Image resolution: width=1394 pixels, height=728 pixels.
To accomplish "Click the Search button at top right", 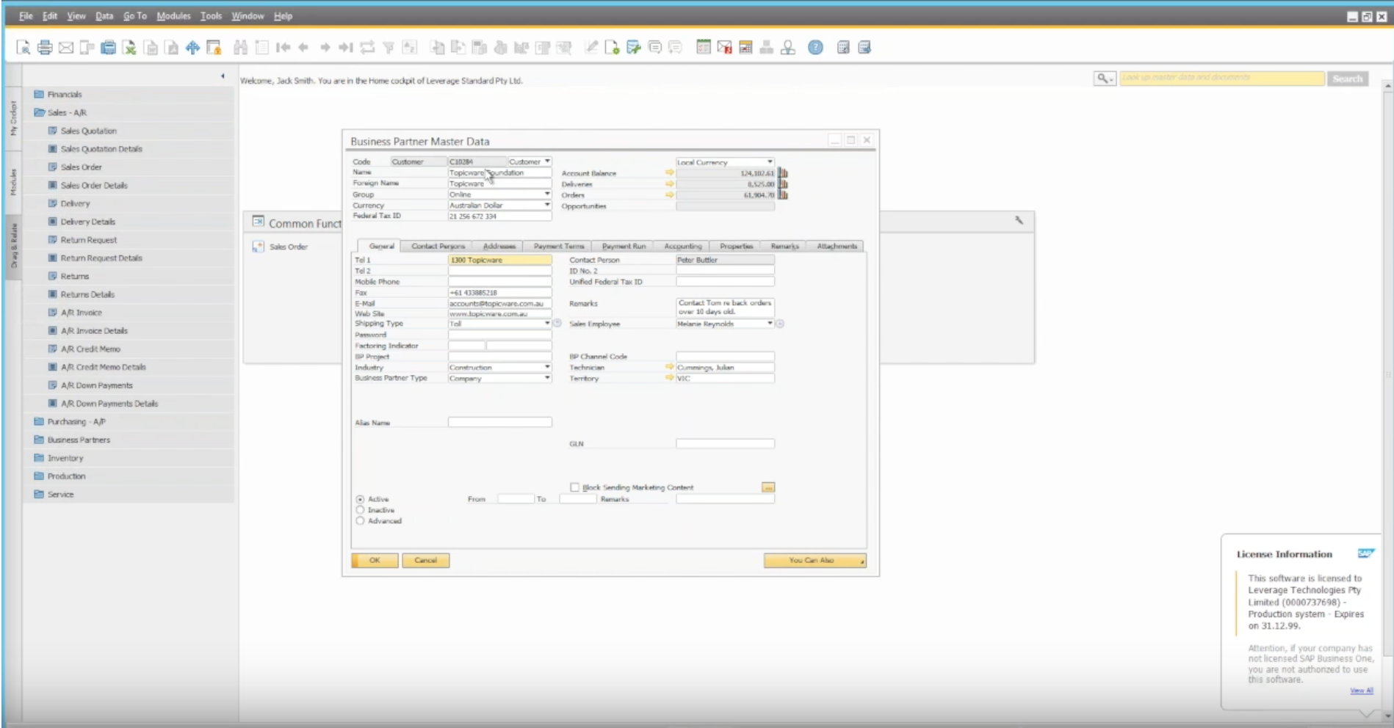I will click(x=1348, y=79).
